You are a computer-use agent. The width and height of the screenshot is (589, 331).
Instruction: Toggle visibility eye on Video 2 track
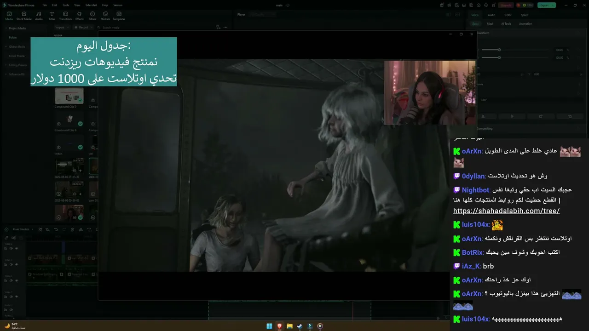pyautogui.click(x=17, y=280)
